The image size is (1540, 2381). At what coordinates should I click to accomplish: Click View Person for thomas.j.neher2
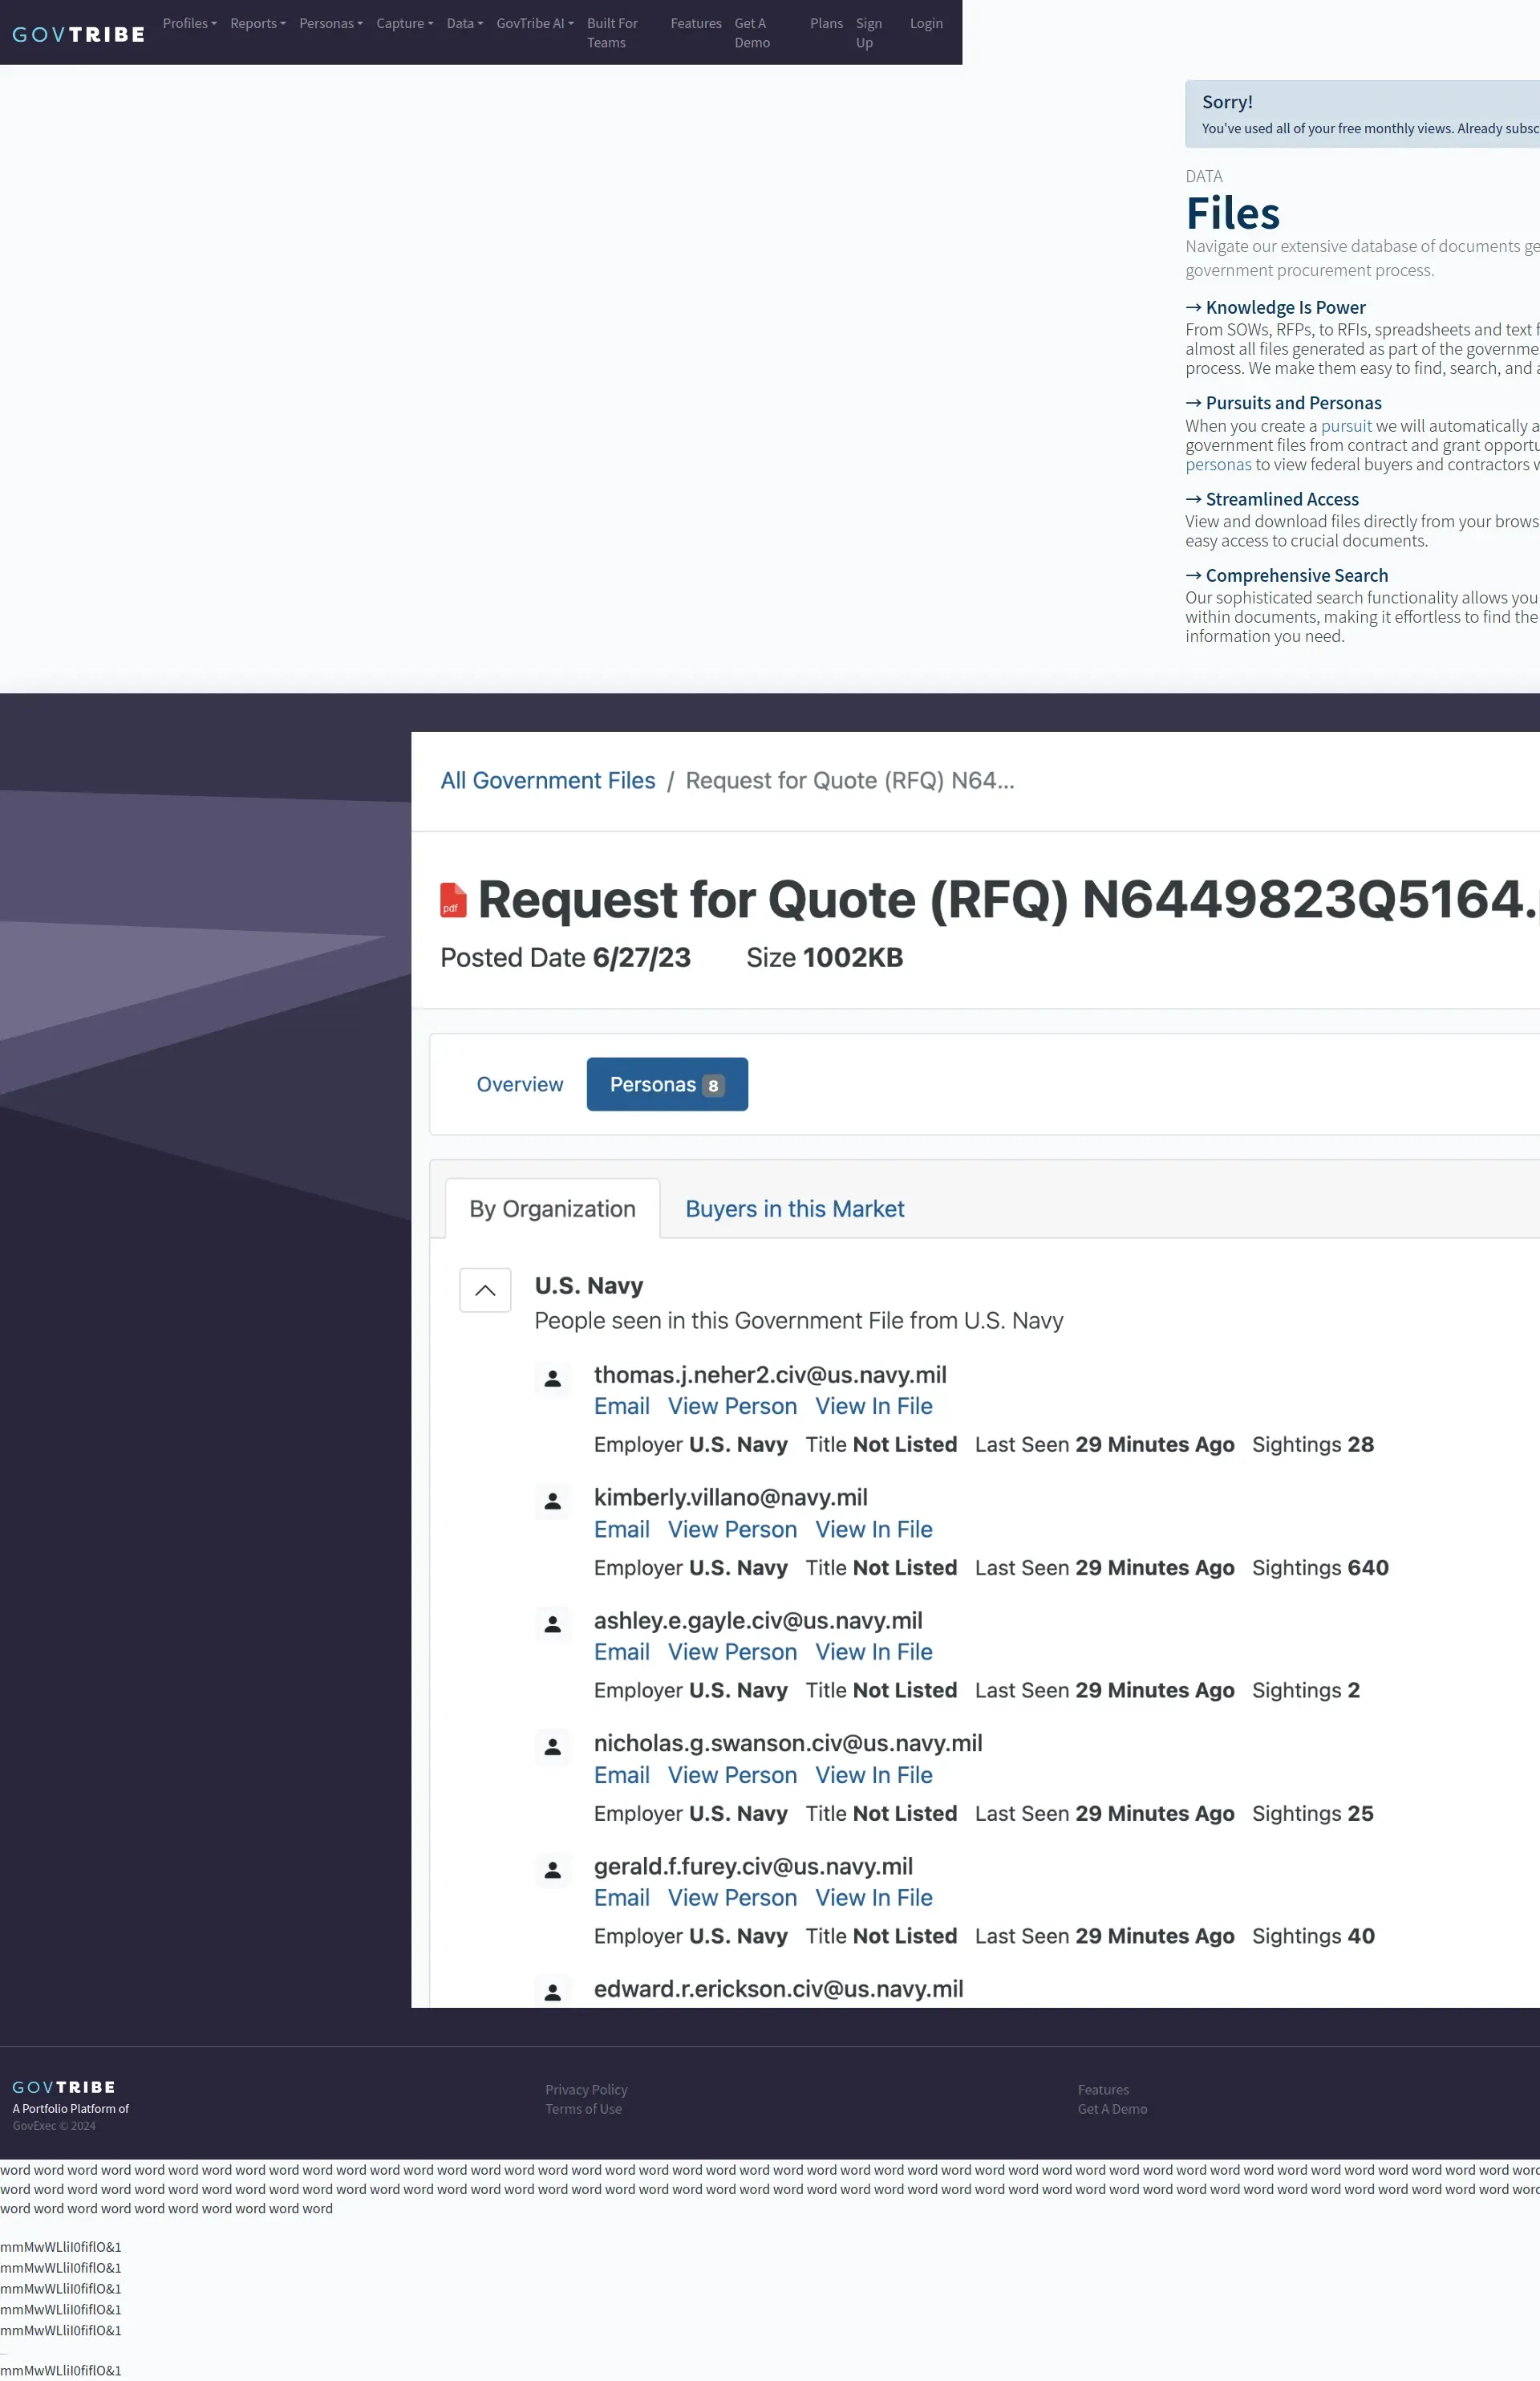(732, 1407)
